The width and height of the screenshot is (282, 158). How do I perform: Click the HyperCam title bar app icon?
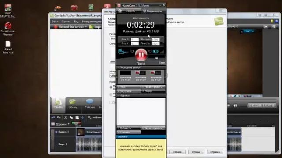pos(119,5)
